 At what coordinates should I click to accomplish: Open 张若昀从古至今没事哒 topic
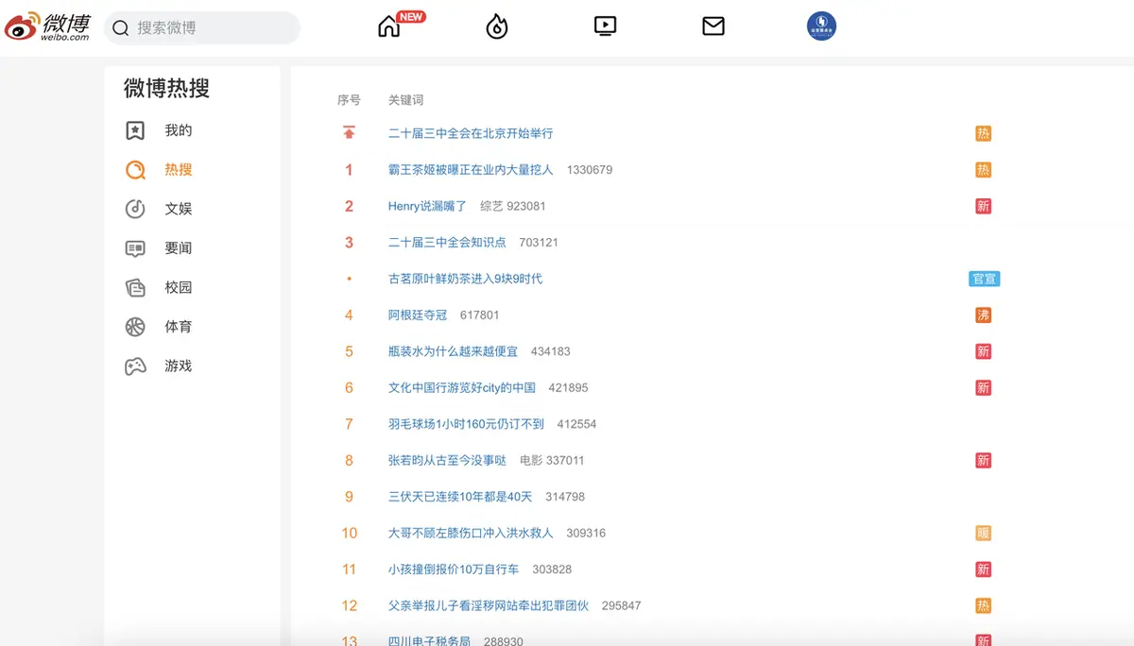pyautogui.click(x=447, y=461)
